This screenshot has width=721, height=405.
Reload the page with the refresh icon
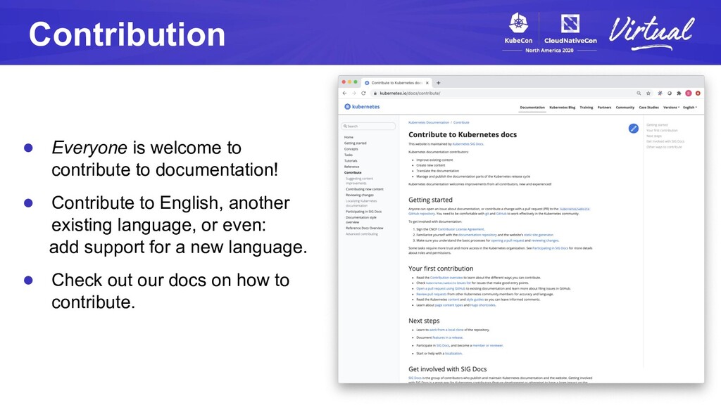pyautogui.click(x=363, y=94)
